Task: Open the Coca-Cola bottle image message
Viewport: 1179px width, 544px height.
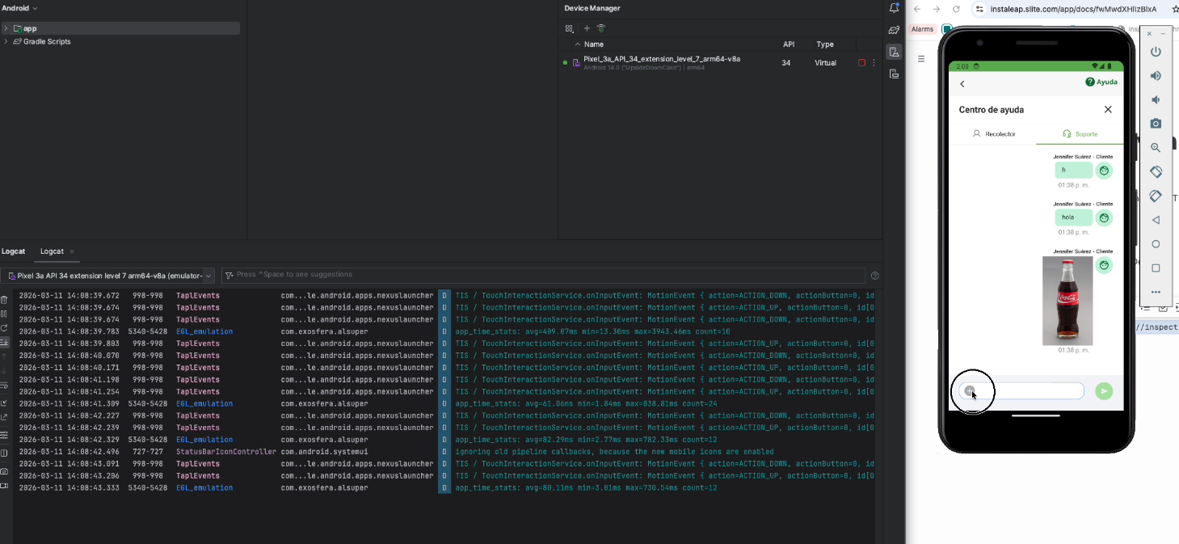Action: point(1067,301)
